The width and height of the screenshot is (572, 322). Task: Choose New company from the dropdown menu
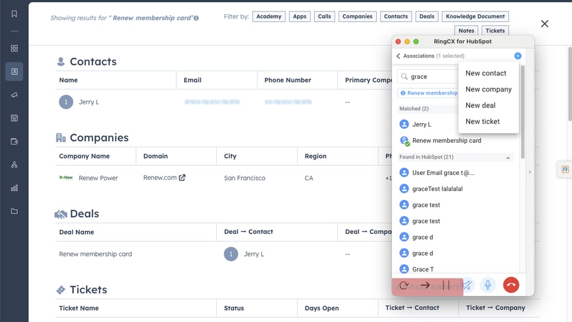[x=488, y=89]
